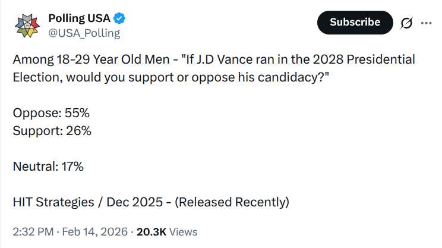Open the three-dot More options menu

click(426, 23)
